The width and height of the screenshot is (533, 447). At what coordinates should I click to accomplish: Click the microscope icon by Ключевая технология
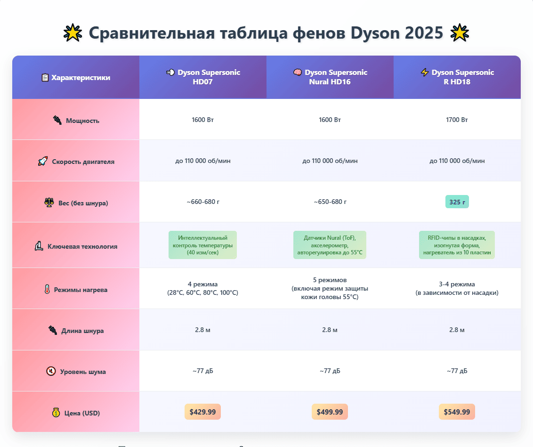pyautogui.click(x=39, y=246)
